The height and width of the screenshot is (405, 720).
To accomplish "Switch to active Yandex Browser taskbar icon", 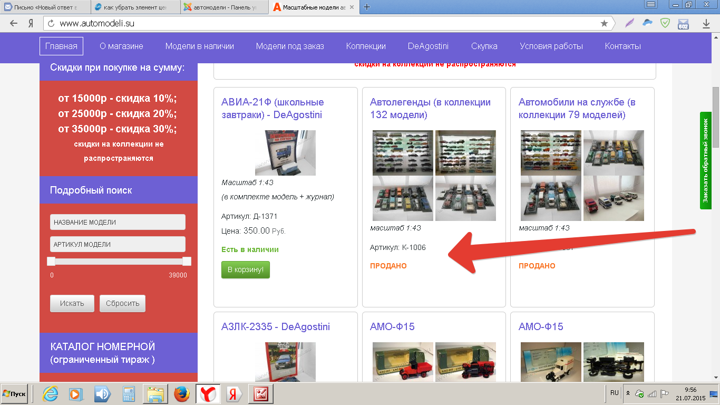I will point(208,394).
